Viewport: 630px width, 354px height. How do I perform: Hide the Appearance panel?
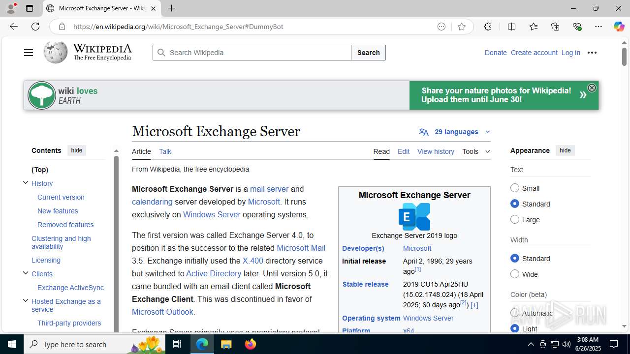(565, 150)
